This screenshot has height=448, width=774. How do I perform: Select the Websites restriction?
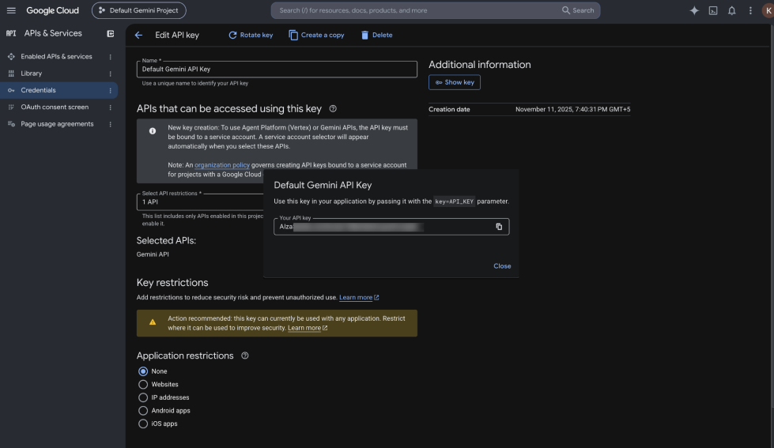(x=143, y=384)
